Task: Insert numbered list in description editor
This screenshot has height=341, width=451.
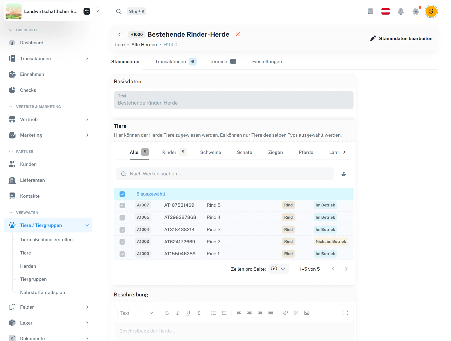Action: click(x=224, y=313)
